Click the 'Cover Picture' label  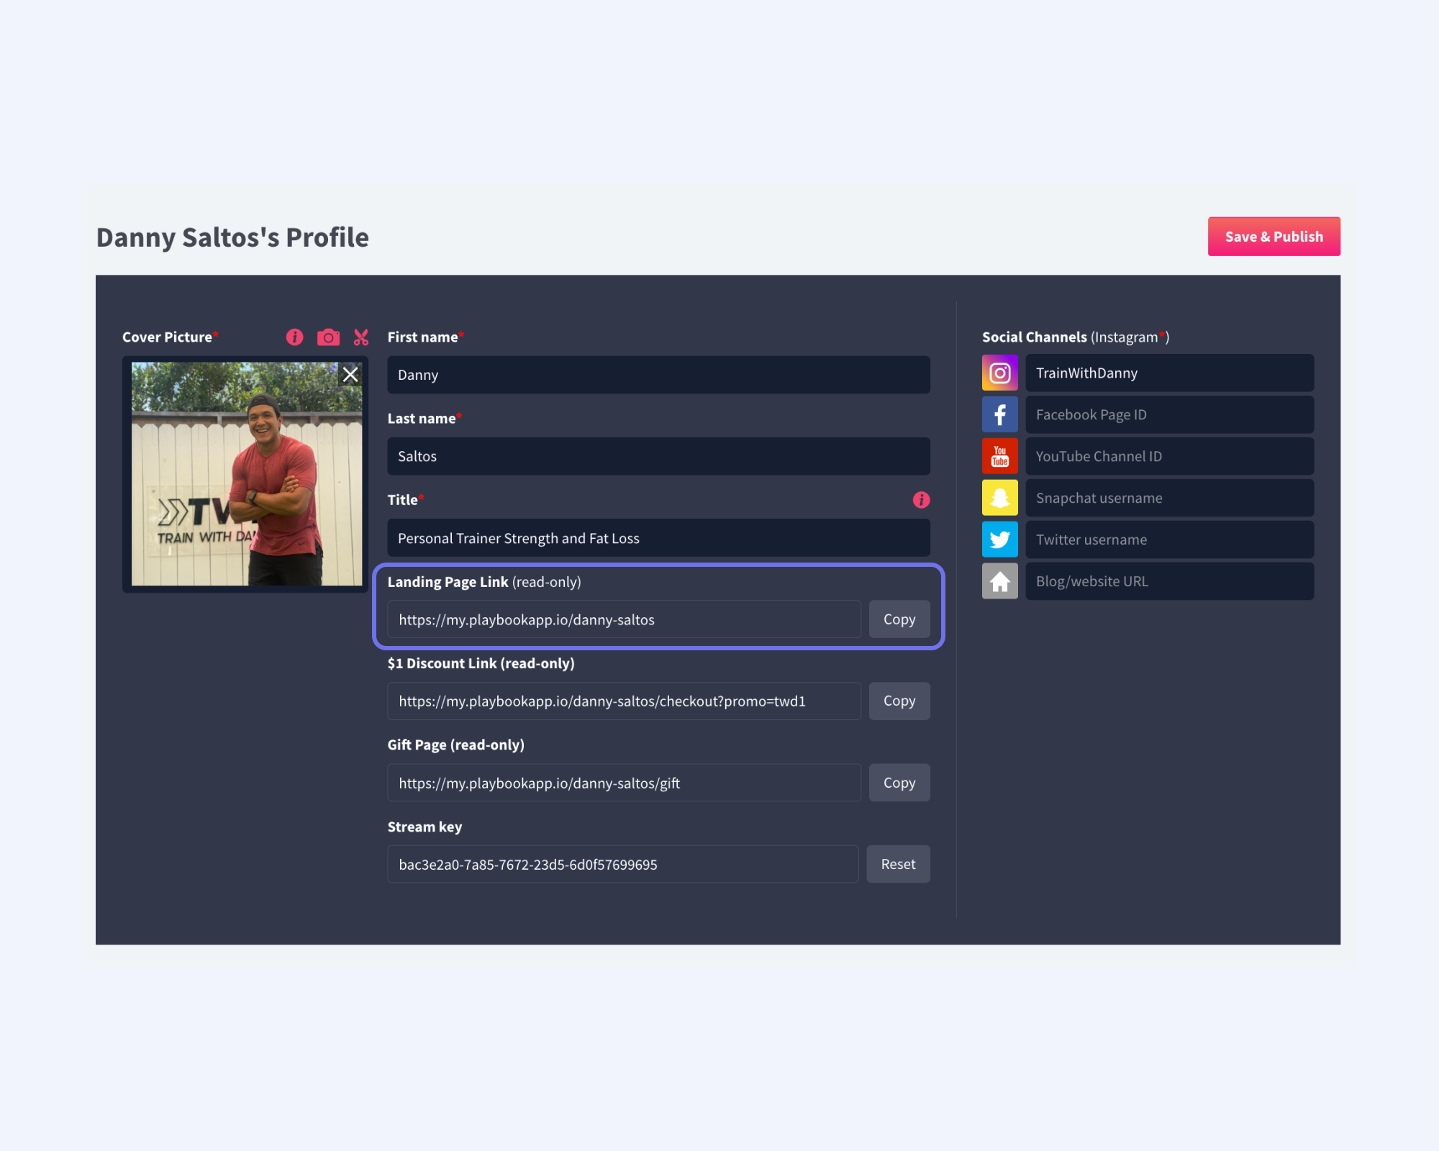167,337
